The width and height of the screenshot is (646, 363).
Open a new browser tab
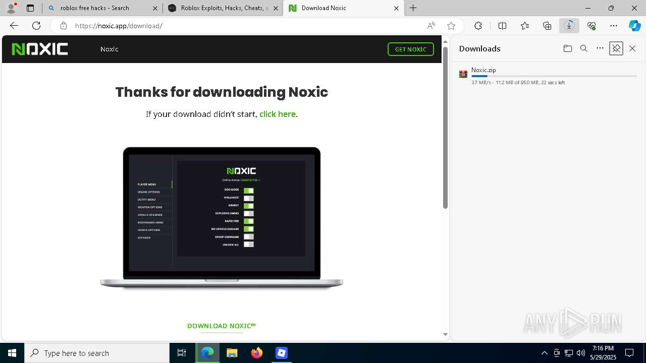point(413,8)
